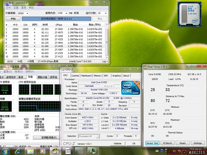Click the 27.4478 GFlops 最高 status entry in LinX
207x155 pixels.
(x=48, y=61)
